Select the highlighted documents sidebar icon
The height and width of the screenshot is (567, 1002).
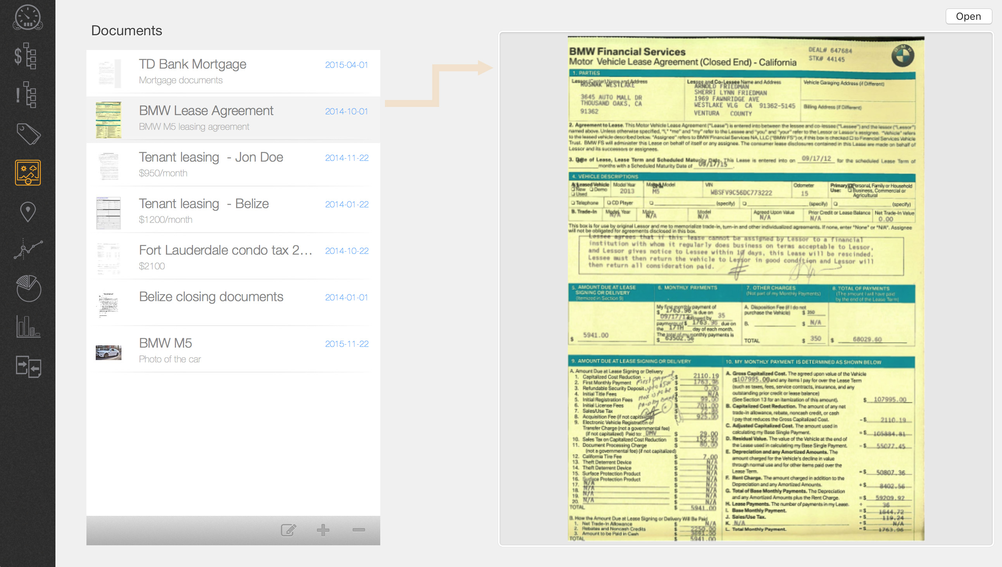click(x=28, y=172)
